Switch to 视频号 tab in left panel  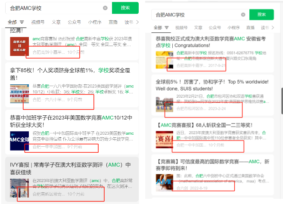click(38, 22)
